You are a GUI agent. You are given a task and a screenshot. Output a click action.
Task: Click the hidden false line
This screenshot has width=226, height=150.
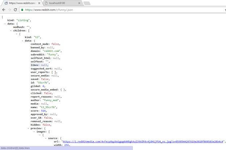pyautogui.click(x=41, y=125)
